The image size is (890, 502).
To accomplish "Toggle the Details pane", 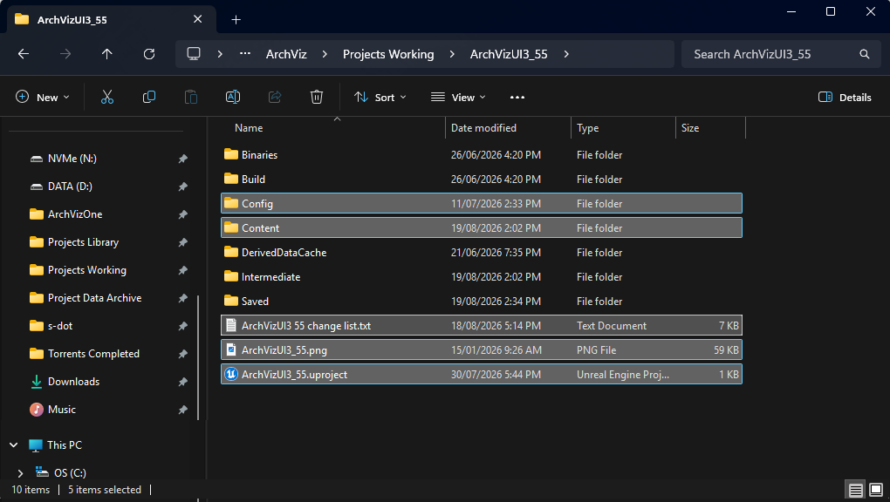I will point(845,97).
